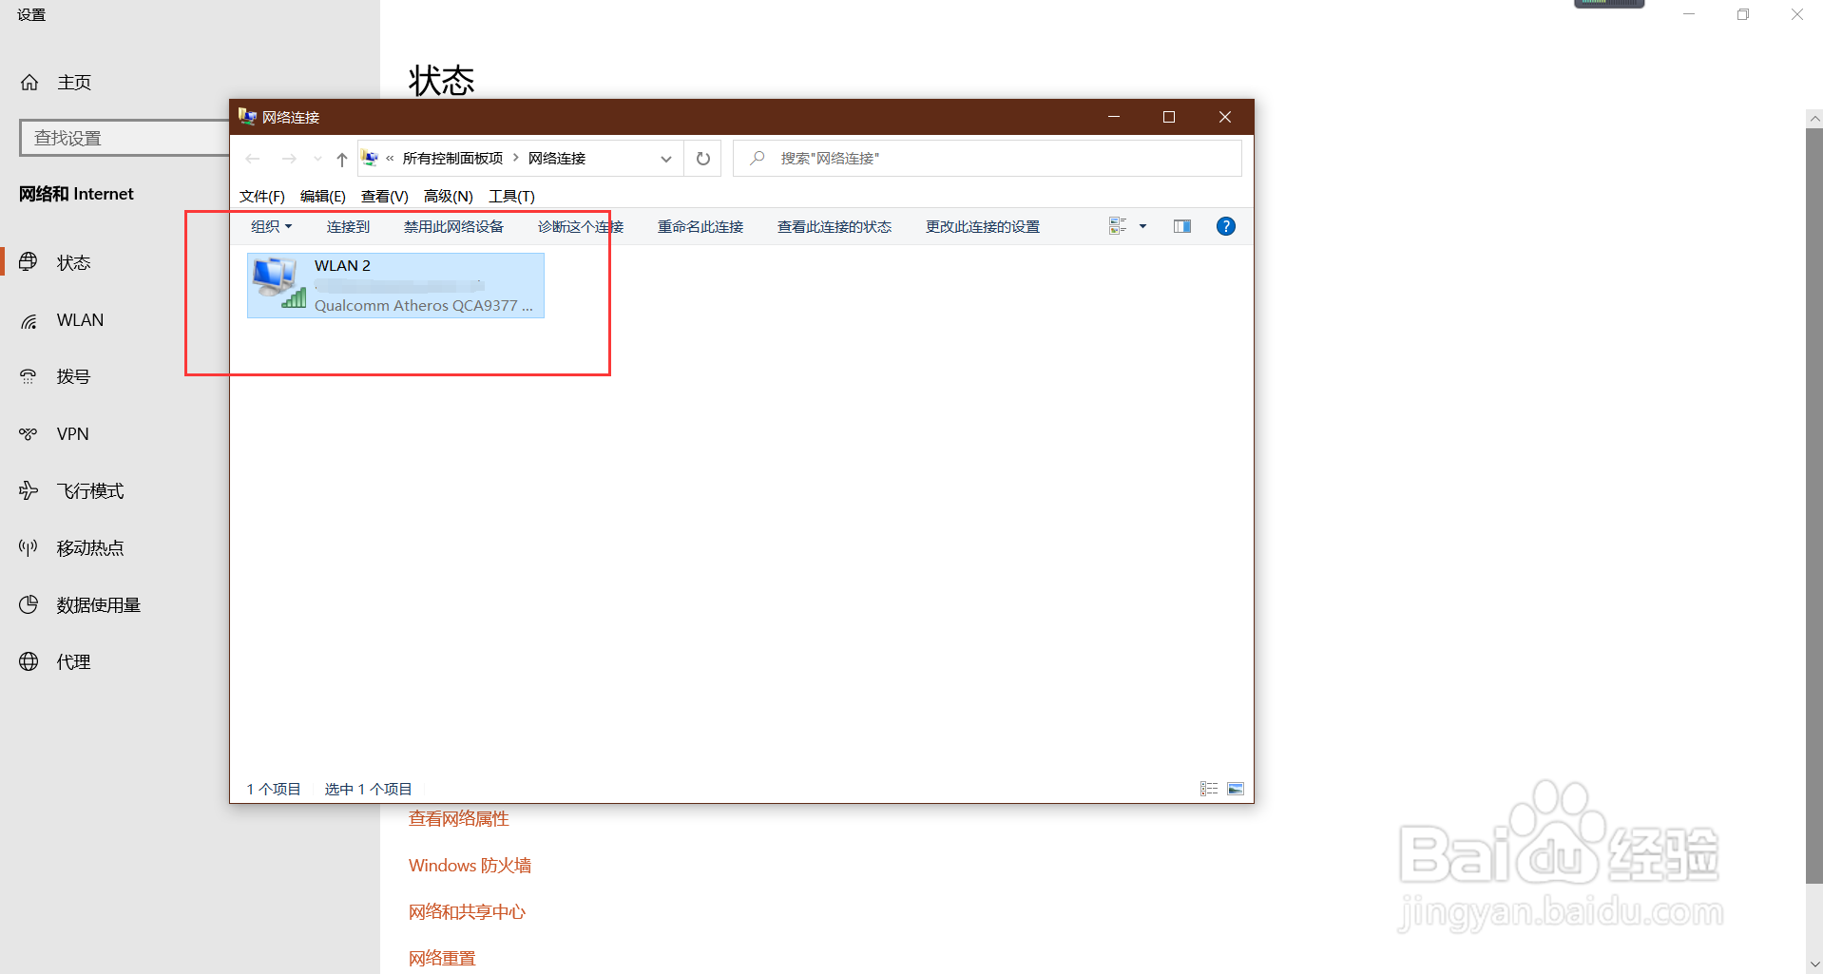Open Windows 防火墙 link in Settings
Image resolution: width=1823 pixels, height=974 pixels.
click(x=470, y=866)
